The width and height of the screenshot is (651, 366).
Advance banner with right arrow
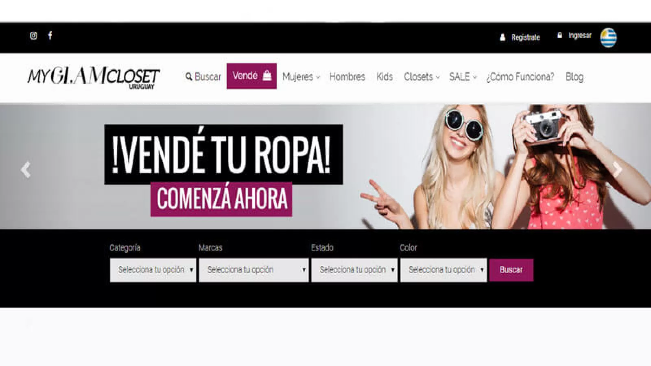[617, 170]
